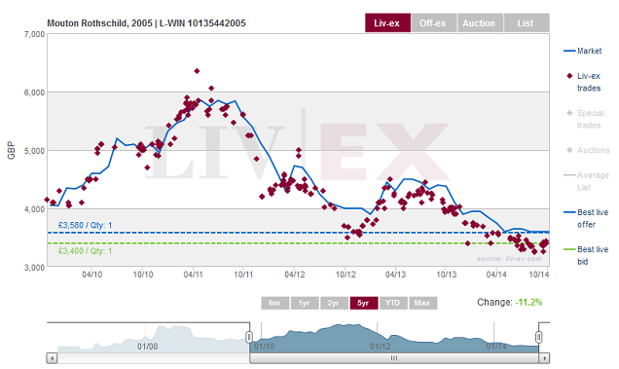Set time range to 6m
The width and height of the screenshot is (619, 369).
pos(274,303)
